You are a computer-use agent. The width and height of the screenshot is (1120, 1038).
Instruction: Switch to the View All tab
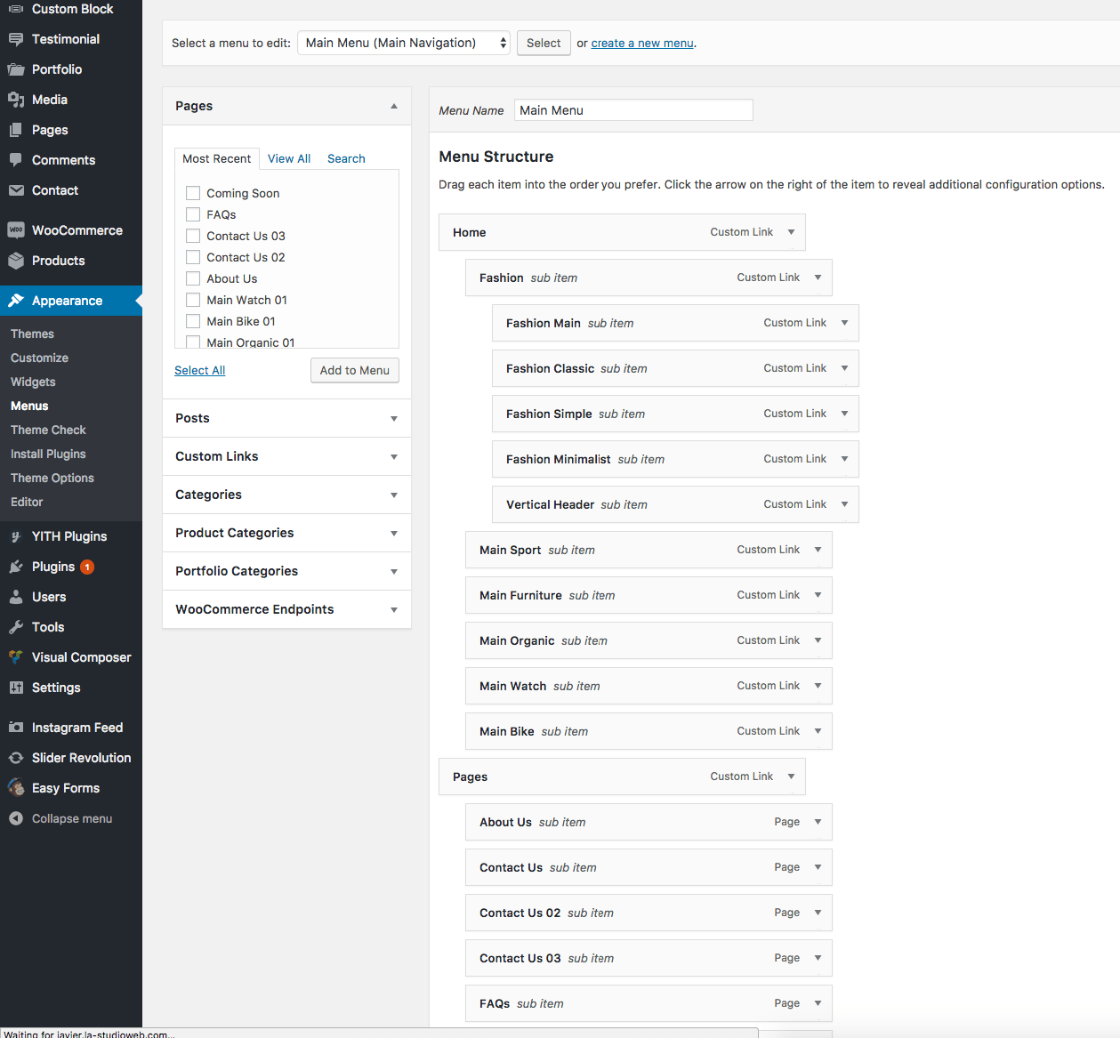[x=289, y=158]
